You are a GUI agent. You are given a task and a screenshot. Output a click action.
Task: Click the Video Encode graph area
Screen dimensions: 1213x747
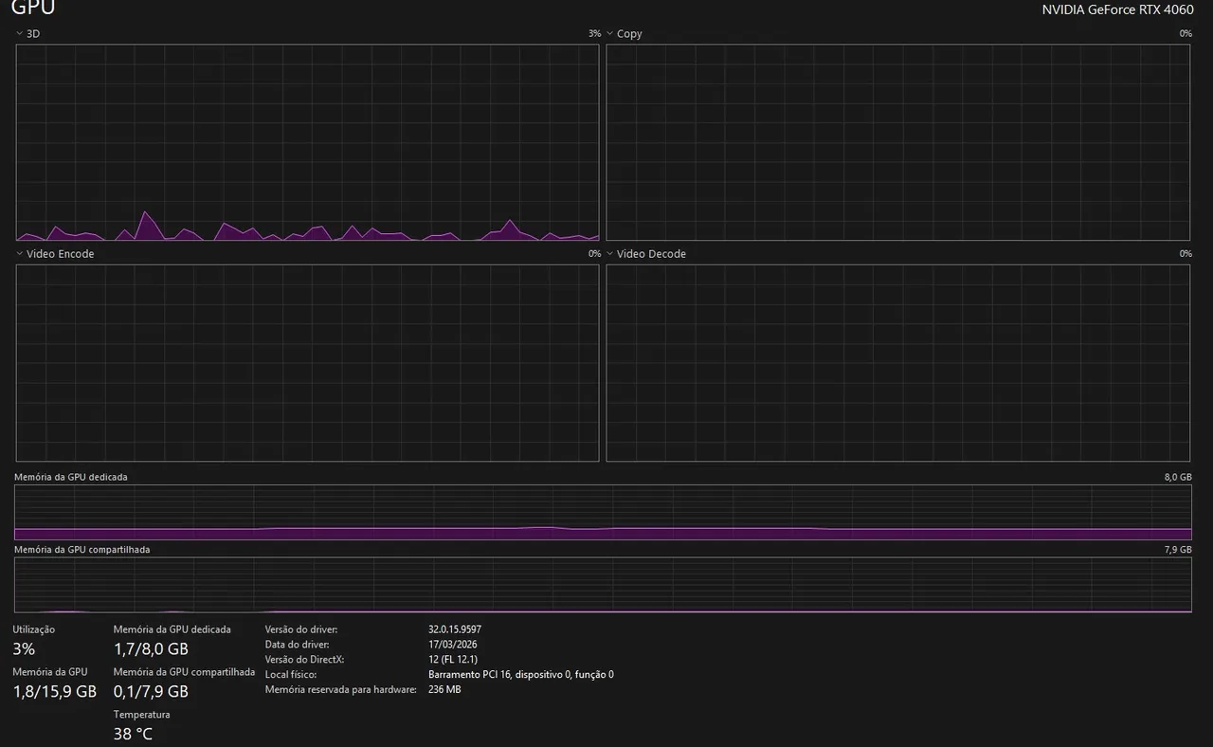click(308, 363)
